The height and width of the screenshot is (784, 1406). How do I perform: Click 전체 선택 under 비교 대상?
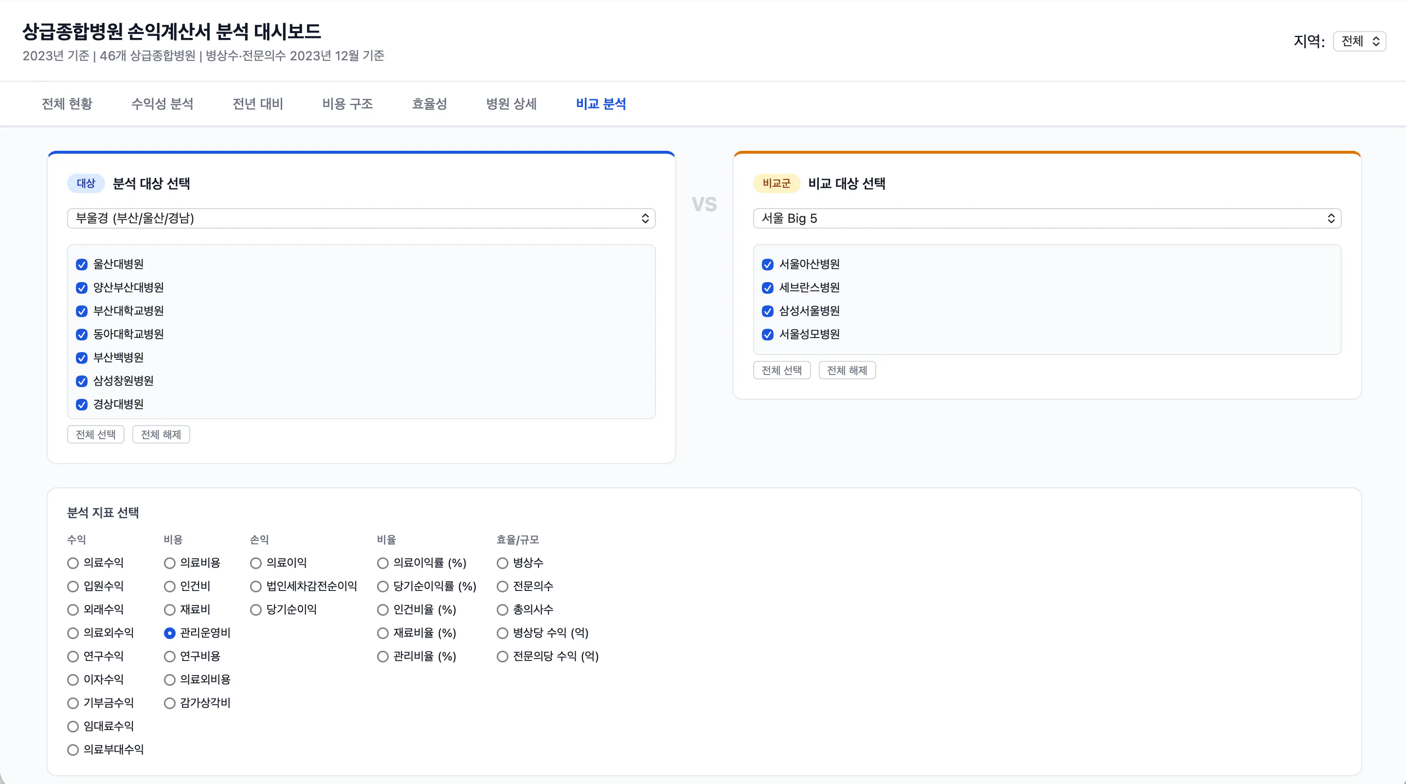[782, 371]
